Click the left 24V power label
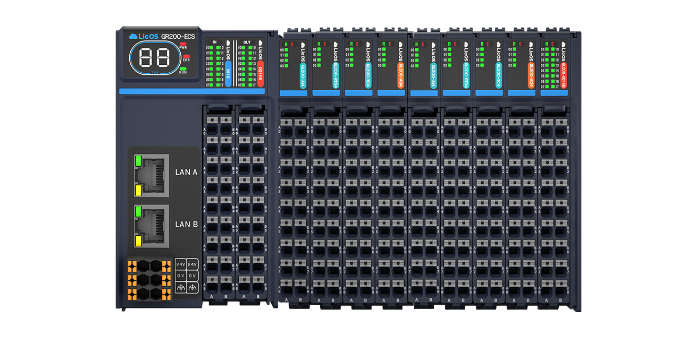The image size is (696, 344). [180, 264]
